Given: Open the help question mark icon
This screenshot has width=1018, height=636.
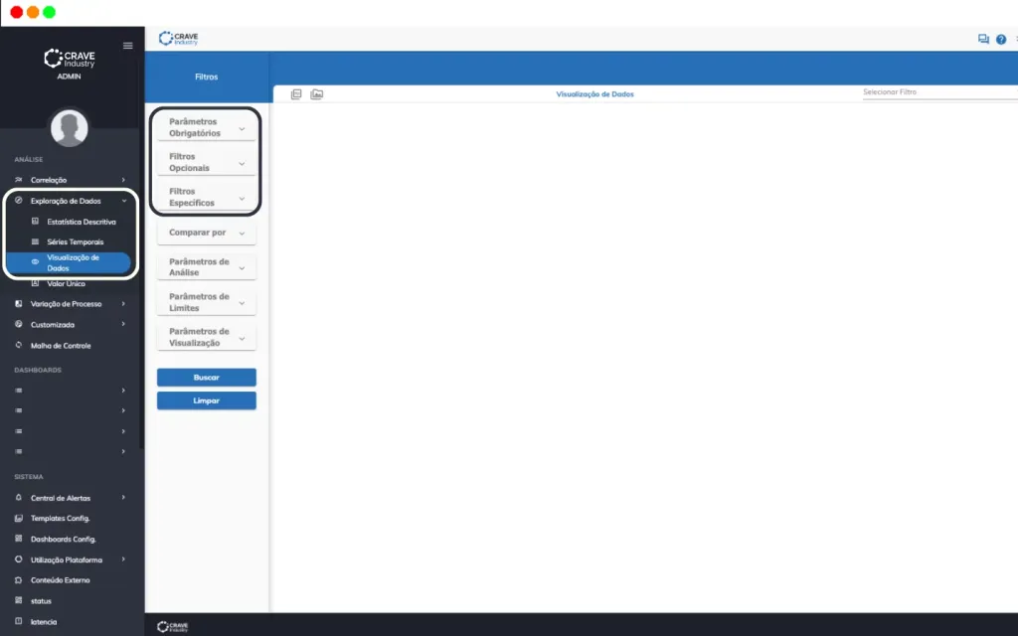Looking at the screenshot, I should pyautogui.click(x=1001, y=40).
